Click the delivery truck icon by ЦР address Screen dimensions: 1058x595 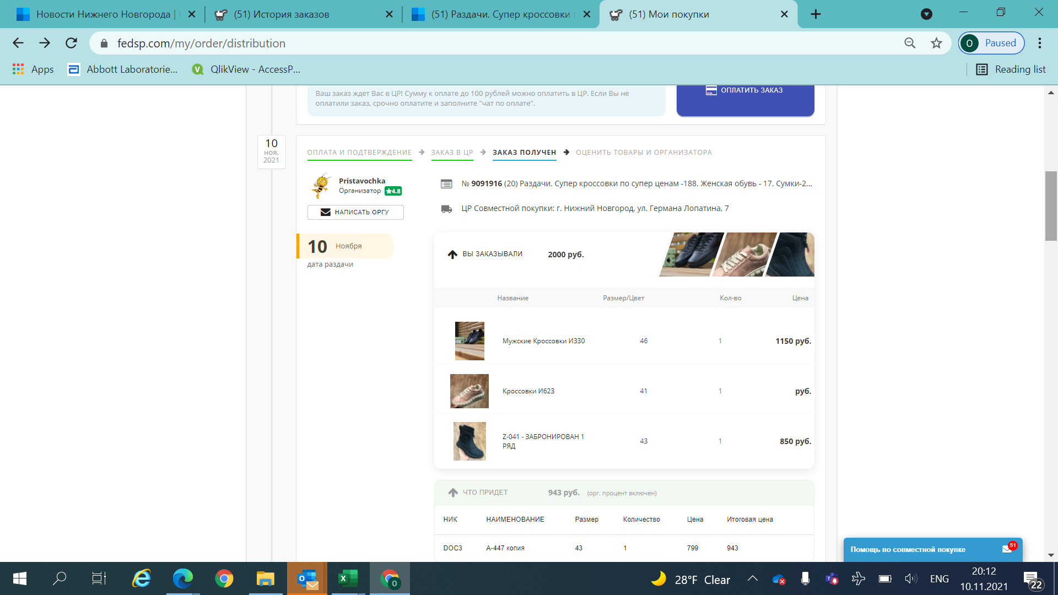(x=446, y=209)
